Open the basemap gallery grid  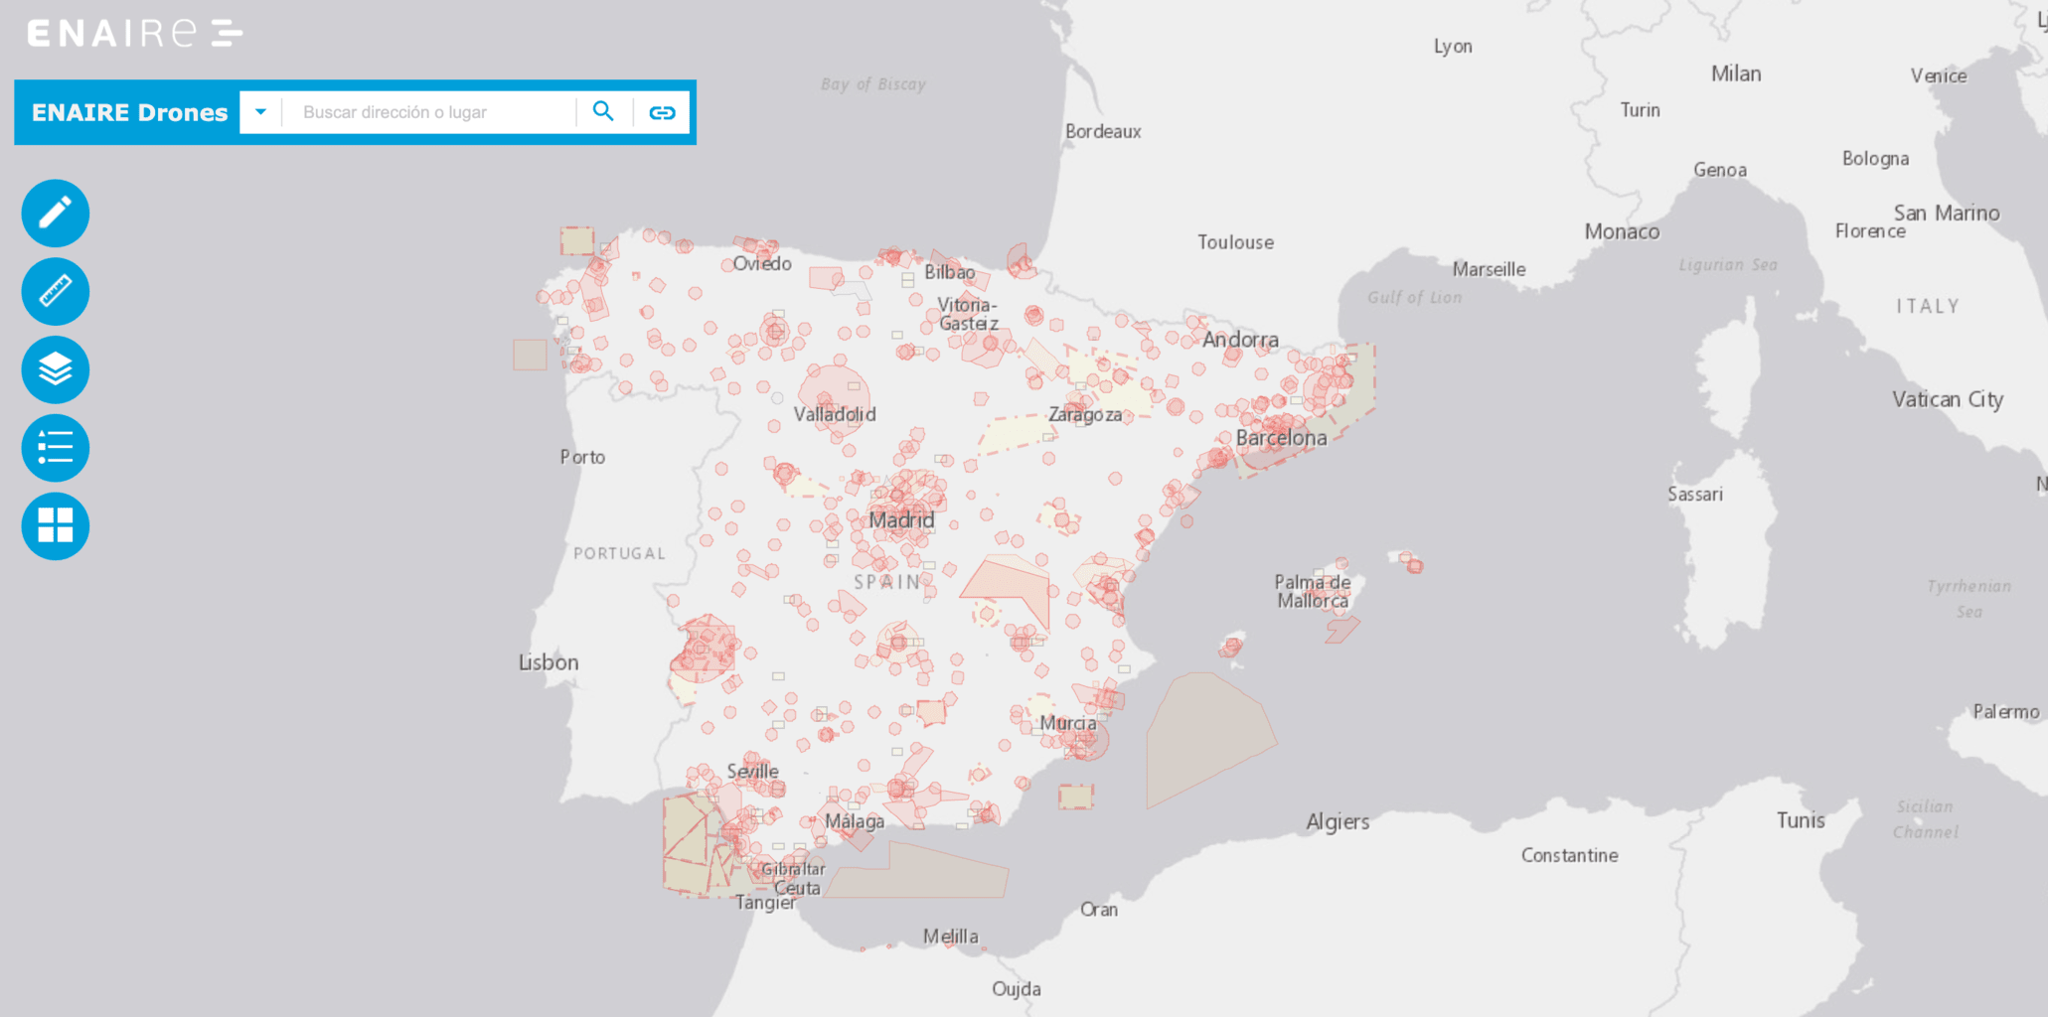[56, 526]
